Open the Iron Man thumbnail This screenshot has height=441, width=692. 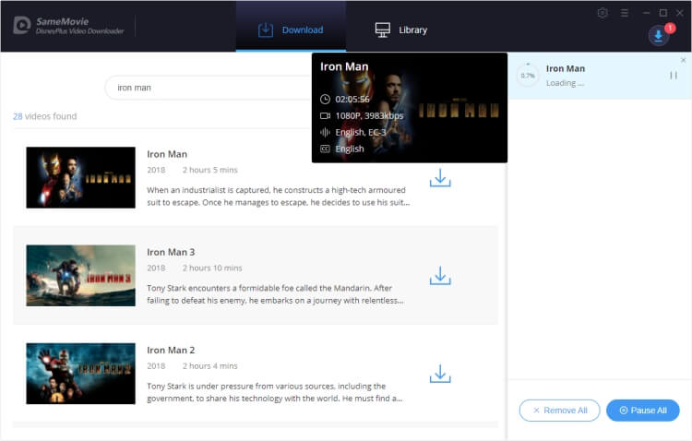click(x=81, y=177)
